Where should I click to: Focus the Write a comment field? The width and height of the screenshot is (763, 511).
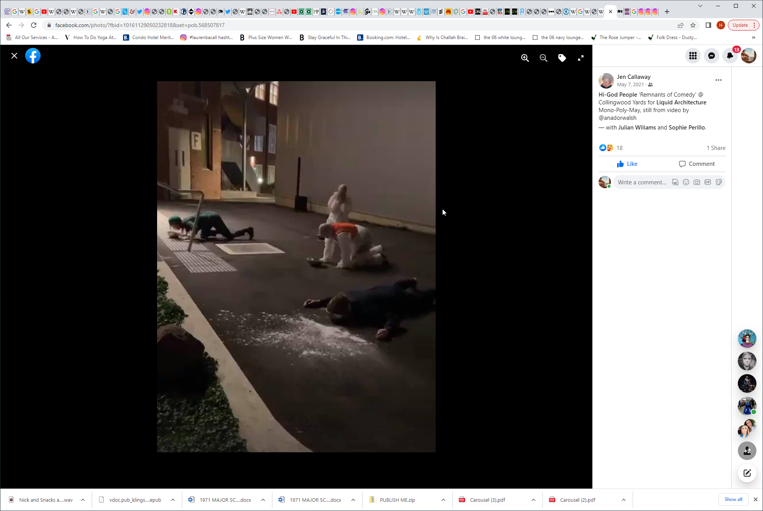click(x=642, y=182)
